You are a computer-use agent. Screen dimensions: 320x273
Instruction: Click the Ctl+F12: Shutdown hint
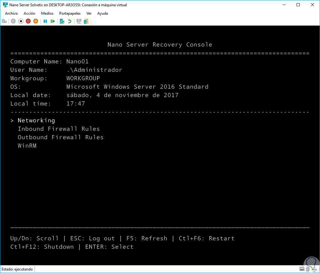(x=42, y=247)
